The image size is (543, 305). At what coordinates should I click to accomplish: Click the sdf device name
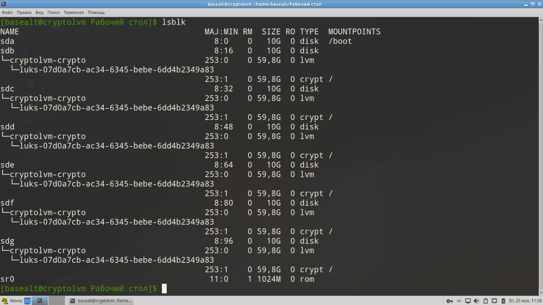point(7,203)
